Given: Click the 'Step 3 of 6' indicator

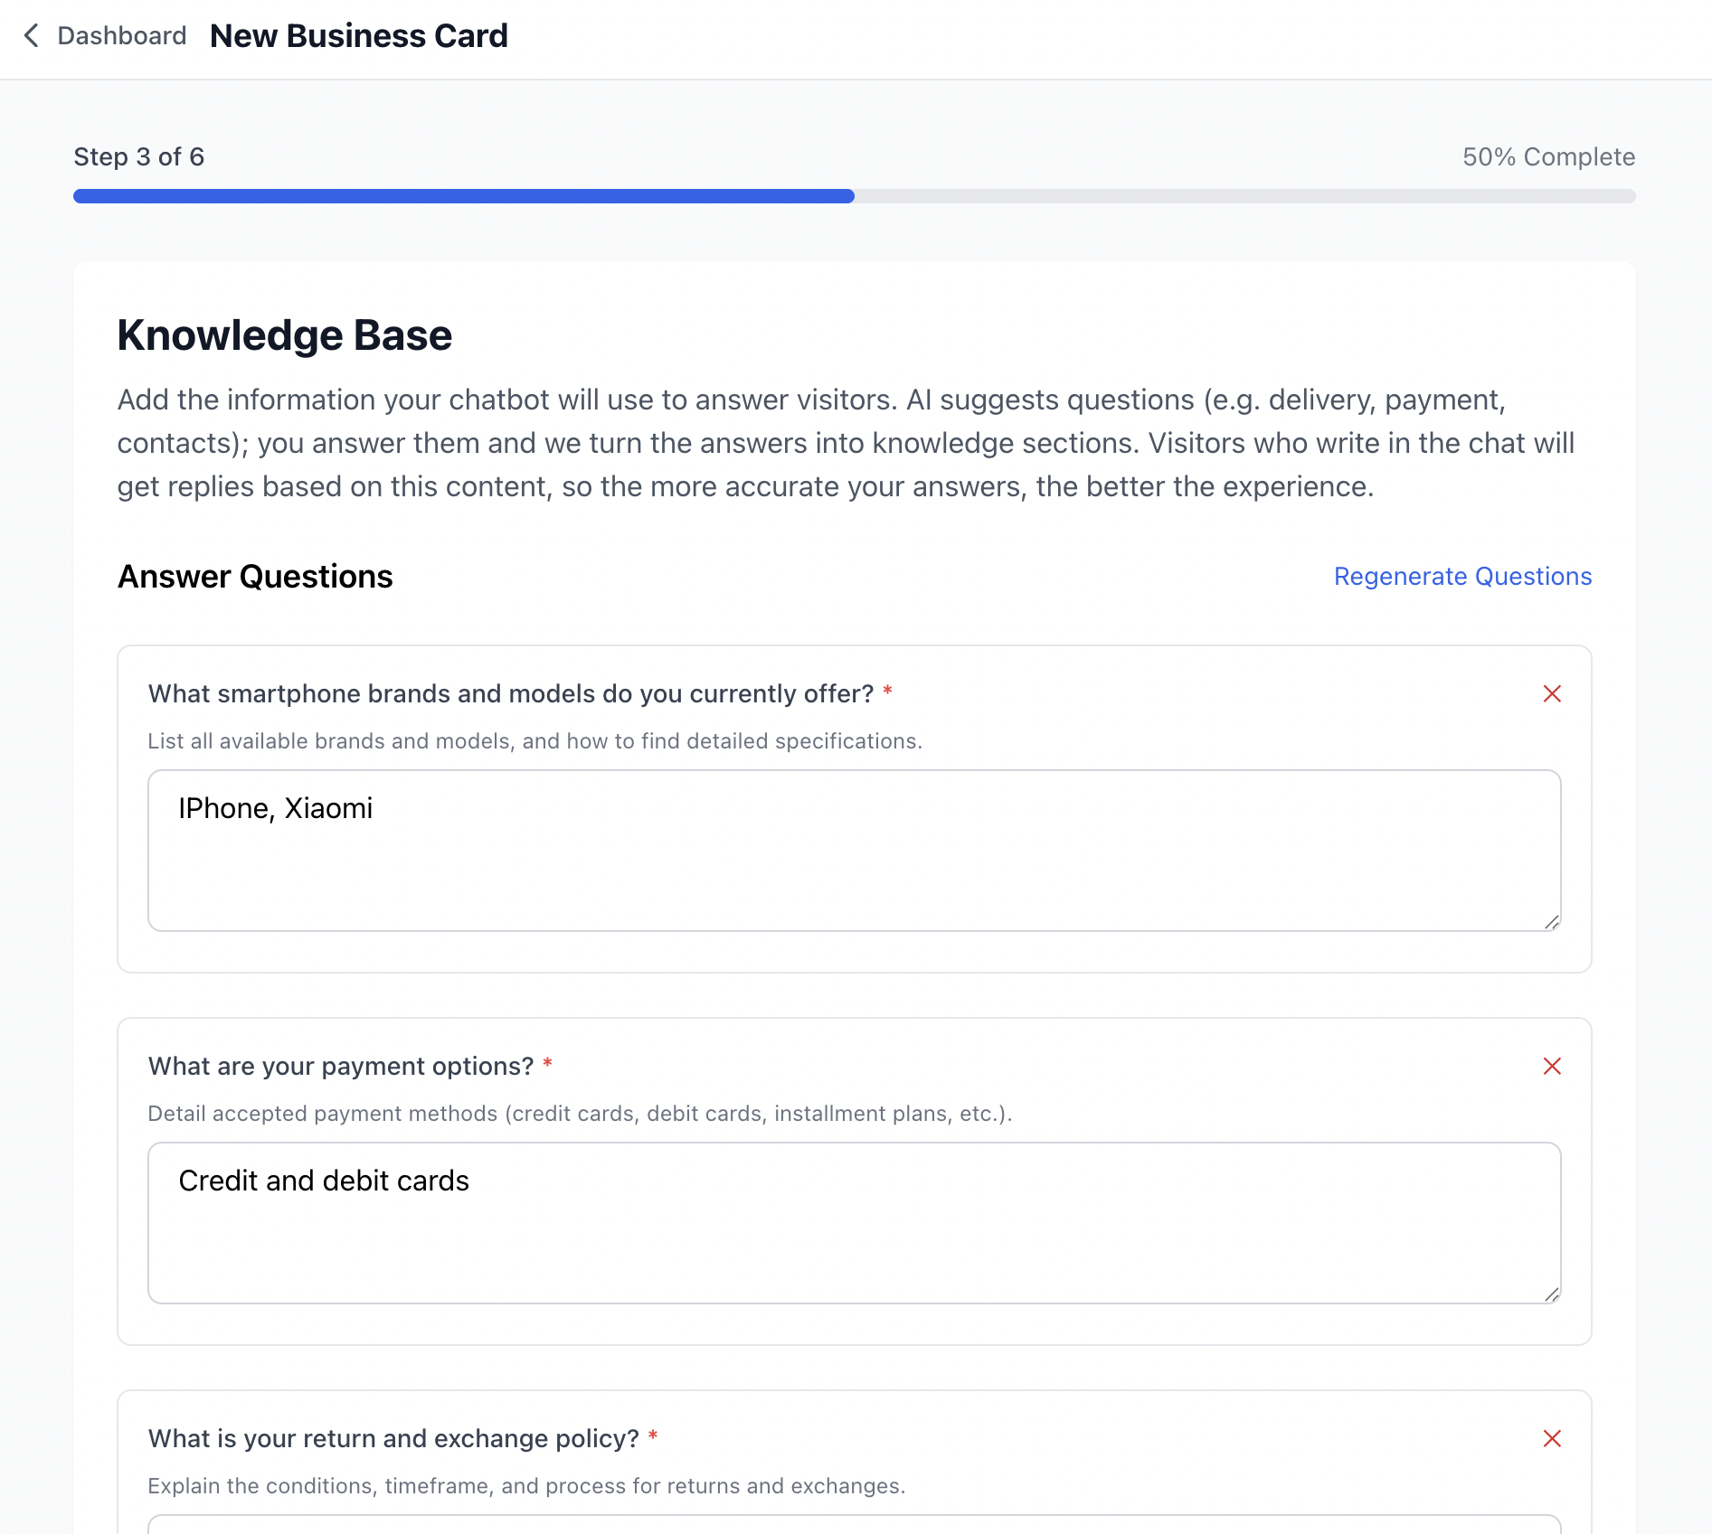Looking at the screenshot, I should coord(139,156).
